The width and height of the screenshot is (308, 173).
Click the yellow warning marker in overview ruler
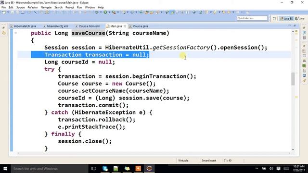(x=296, y=97)
